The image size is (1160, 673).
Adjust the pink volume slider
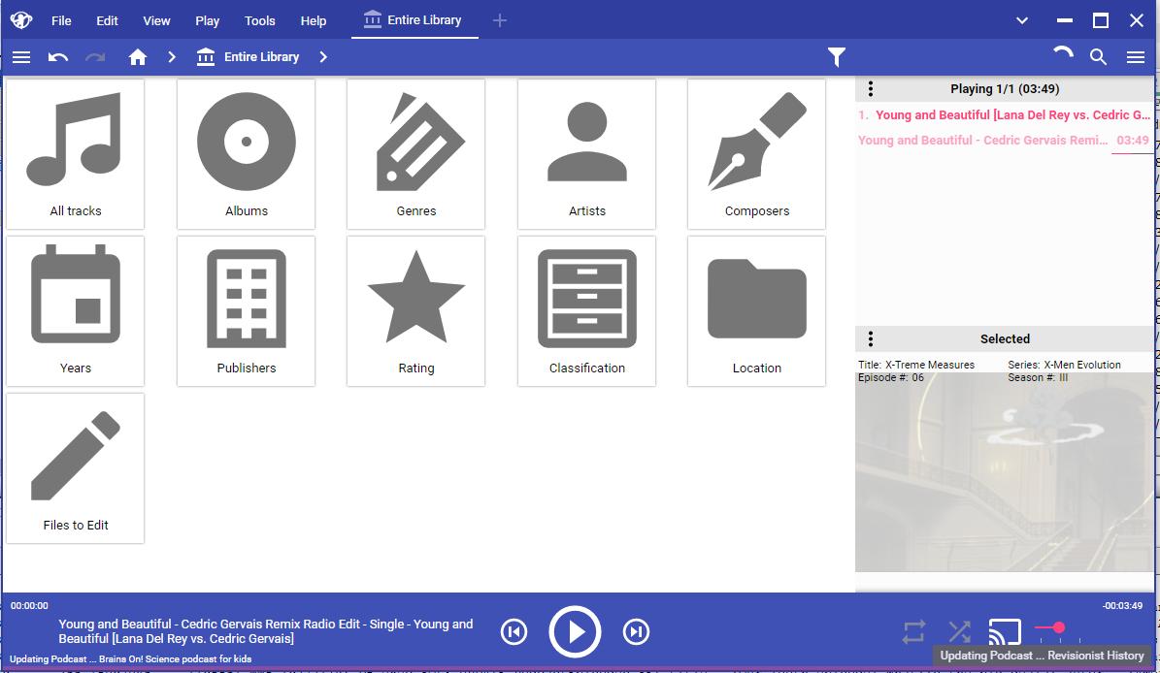[1057, 627]
